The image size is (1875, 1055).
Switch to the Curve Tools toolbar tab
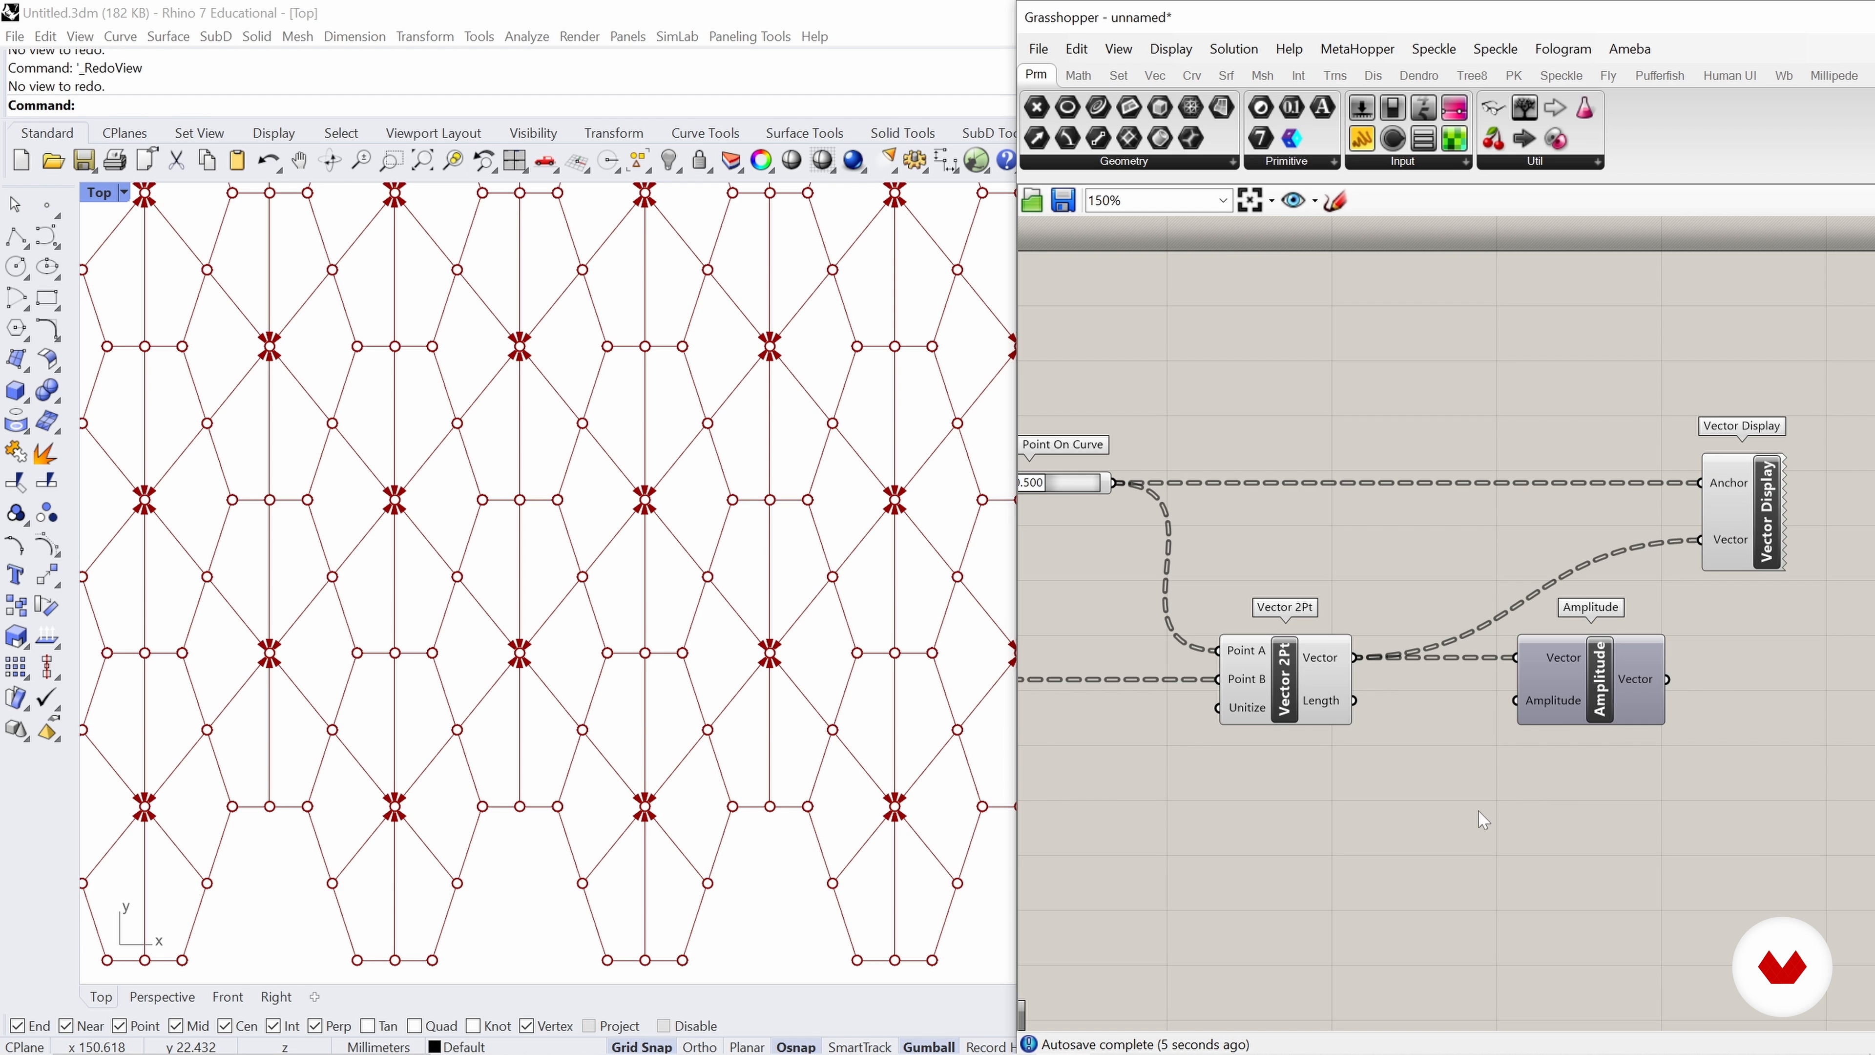point(705,133)
